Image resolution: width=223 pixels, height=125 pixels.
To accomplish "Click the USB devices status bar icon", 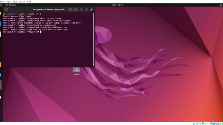I will [x=206, y=124].
